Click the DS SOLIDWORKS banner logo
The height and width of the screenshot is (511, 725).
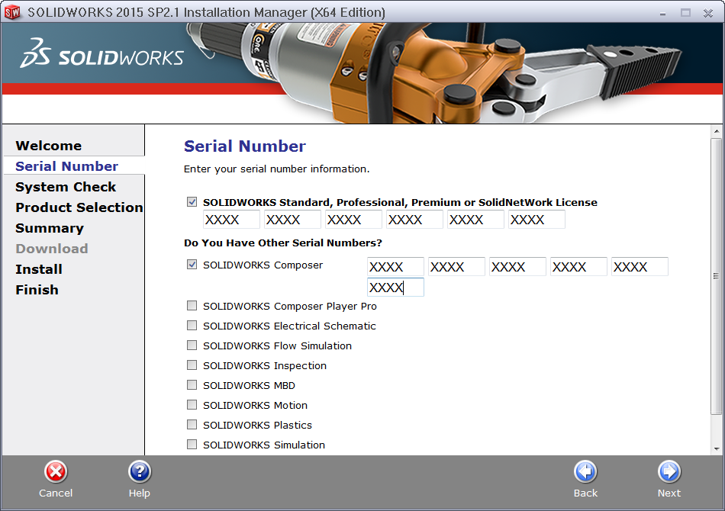101,54
